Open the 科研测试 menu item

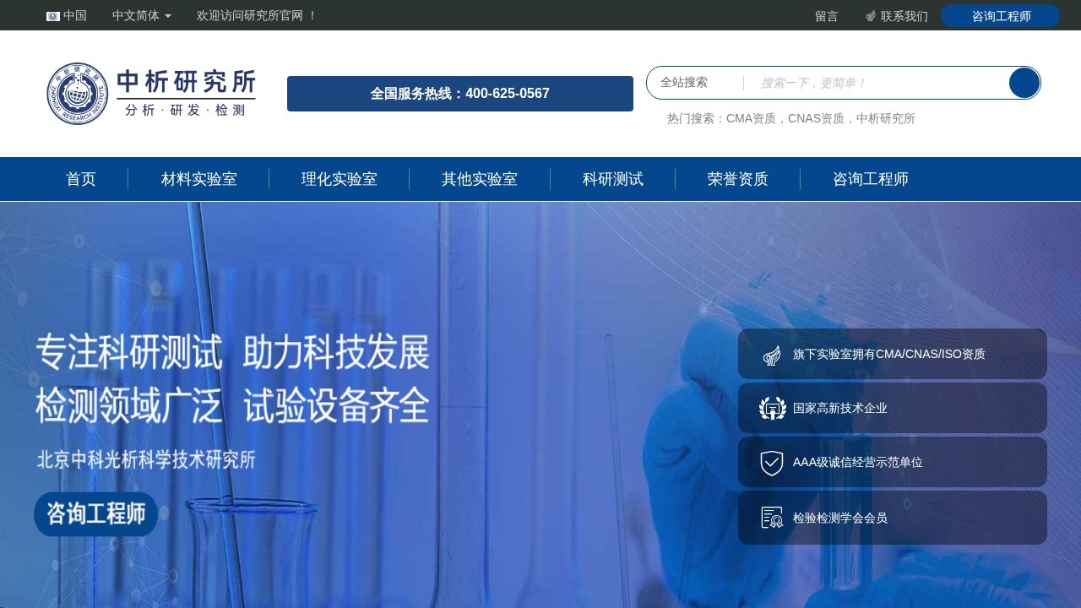613,179
